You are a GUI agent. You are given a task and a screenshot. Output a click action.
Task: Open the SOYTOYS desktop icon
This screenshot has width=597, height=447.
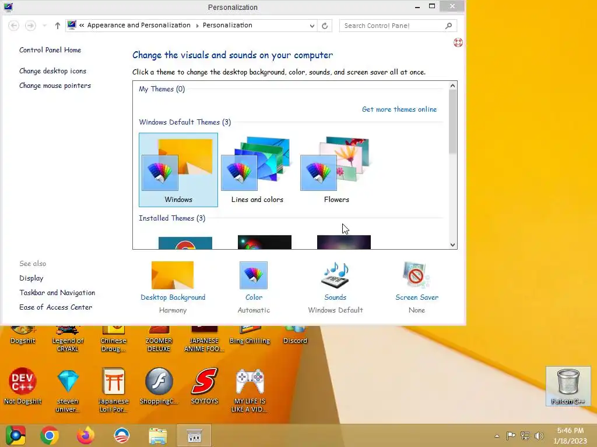[205, 385]
